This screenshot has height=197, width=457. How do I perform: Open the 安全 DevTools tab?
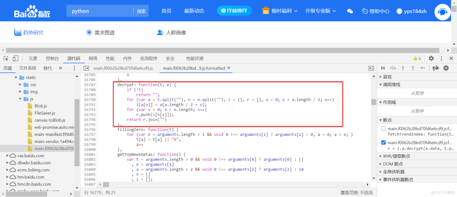[170, 58]
